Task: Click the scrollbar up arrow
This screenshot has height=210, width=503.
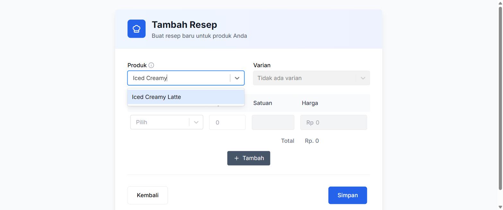Action: (500, 3)
